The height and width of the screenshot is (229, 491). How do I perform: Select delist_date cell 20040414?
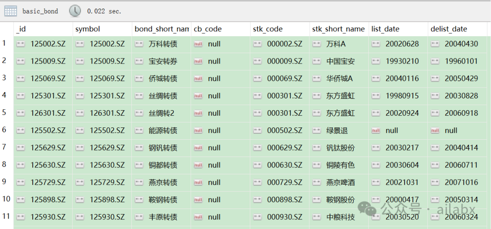[457, 148]
